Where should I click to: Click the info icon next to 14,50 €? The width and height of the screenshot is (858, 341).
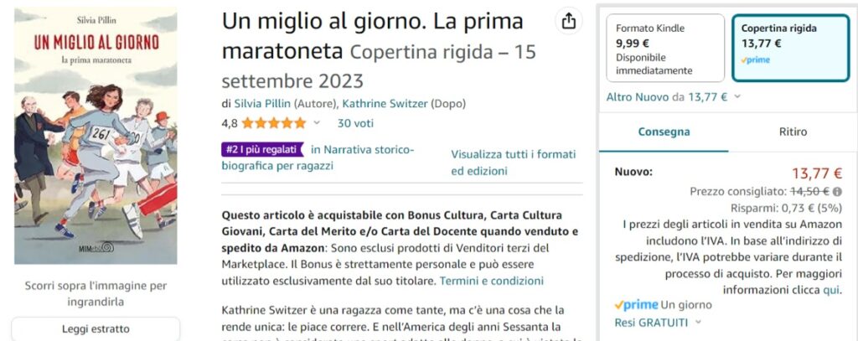pyautogui.click(x=837, y=192)
